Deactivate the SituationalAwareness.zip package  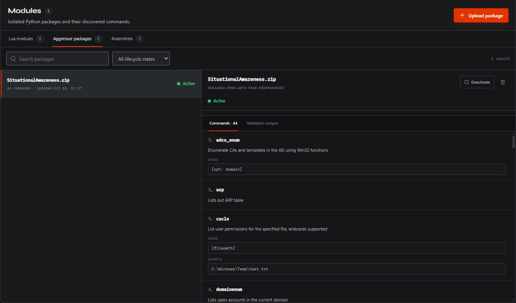[477, 82]
